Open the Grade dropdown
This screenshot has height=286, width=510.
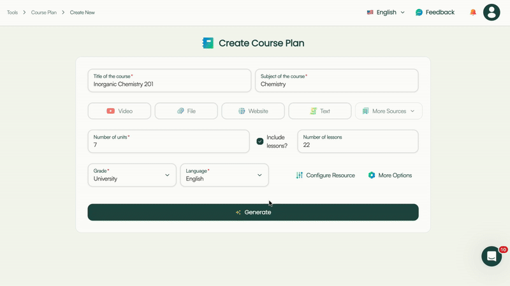[x=132, y=175]
